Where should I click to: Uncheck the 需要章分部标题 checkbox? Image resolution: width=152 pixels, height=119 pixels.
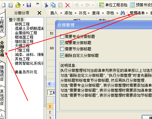pos(62,43)
